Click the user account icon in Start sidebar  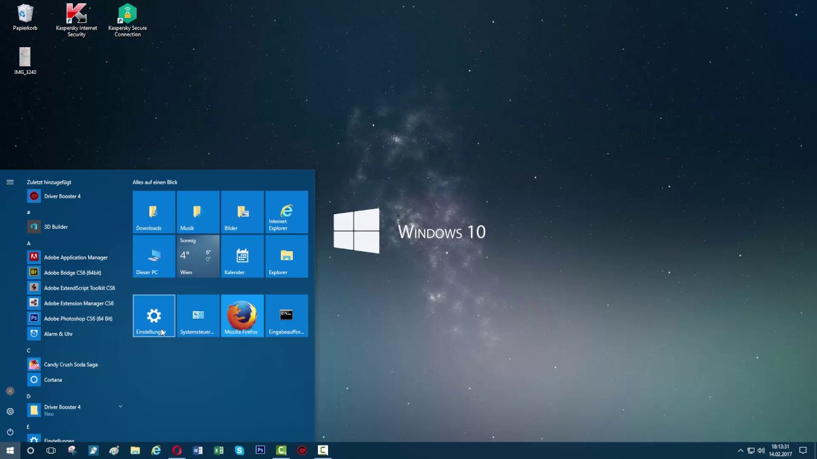[x=10, y=391]
